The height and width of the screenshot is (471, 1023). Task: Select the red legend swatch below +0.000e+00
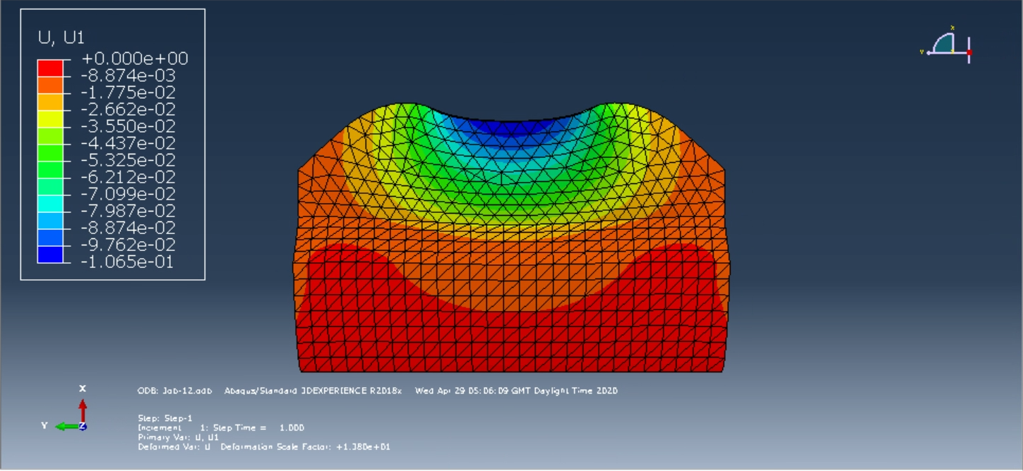click(x=50, y=67)
